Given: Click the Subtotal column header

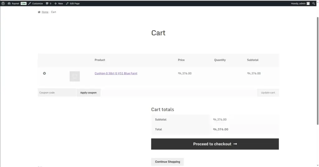Looking at the screenshot, I should 253,60.
